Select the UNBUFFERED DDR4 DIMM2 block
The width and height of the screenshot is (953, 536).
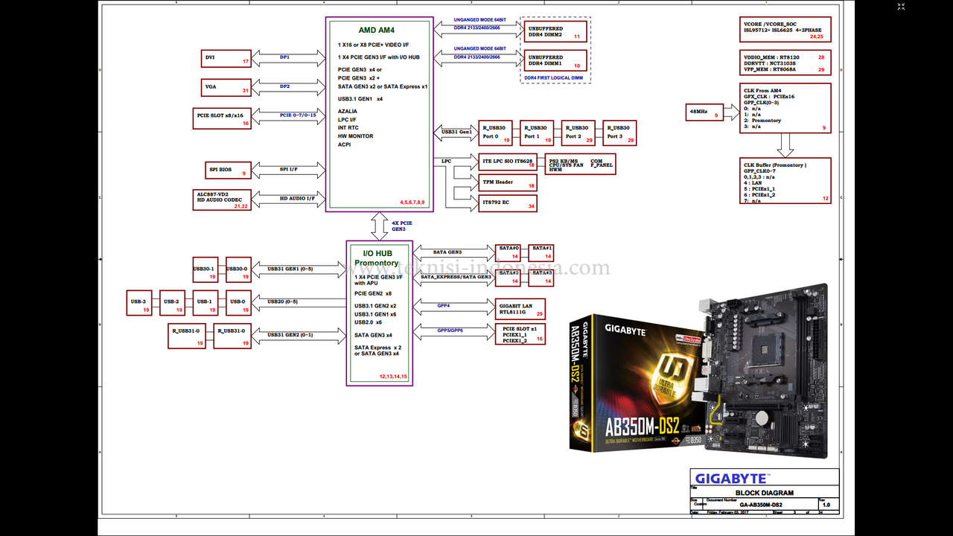554,31
